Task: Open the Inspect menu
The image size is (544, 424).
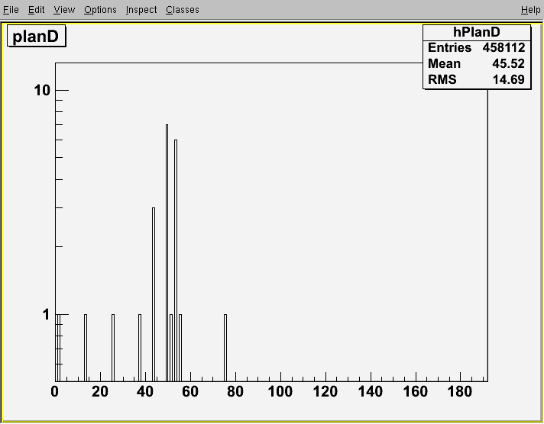Action: (141, 10)
